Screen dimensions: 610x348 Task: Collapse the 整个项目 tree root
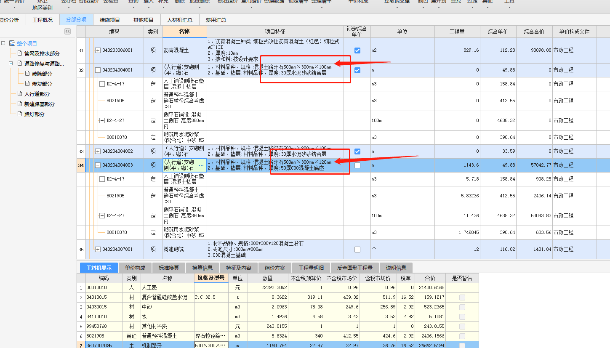[x=3, y=43]
